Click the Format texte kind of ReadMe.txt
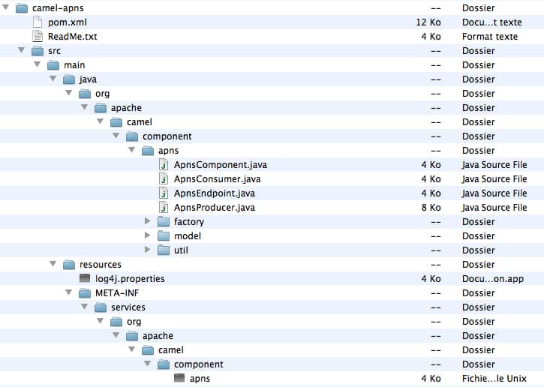The width and height of the screenshot is (544, 387). click(489, 37)
